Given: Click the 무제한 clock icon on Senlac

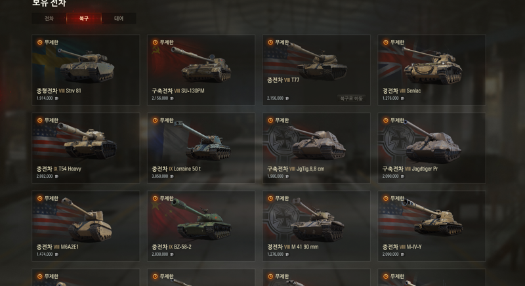Looking at the screenshot, I should tap(386, 42).
